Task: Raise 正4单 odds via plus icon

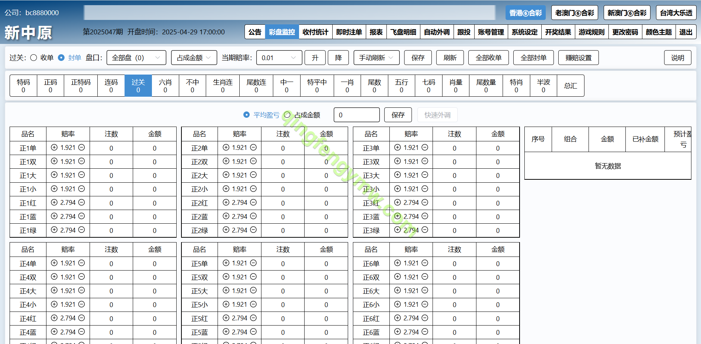Action: click(54, 263)
